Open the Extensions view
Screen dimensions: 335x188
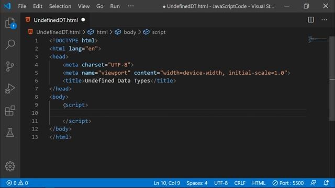point(10,110)
